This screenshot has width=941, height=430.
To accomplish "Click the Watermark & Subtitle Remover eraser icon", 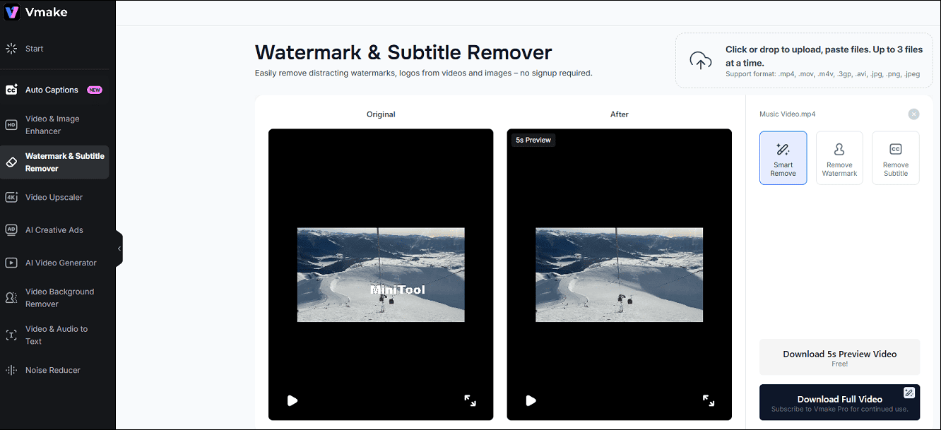I will tap(11, 162).
